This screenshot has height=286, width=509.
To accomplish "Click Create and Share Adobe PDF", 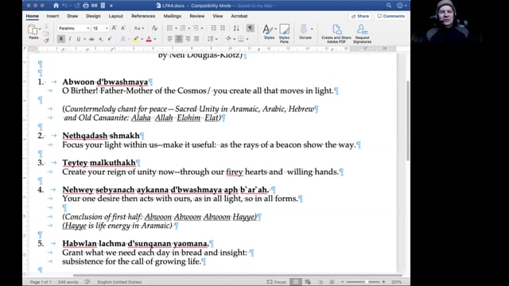I will tap(336, 33).
